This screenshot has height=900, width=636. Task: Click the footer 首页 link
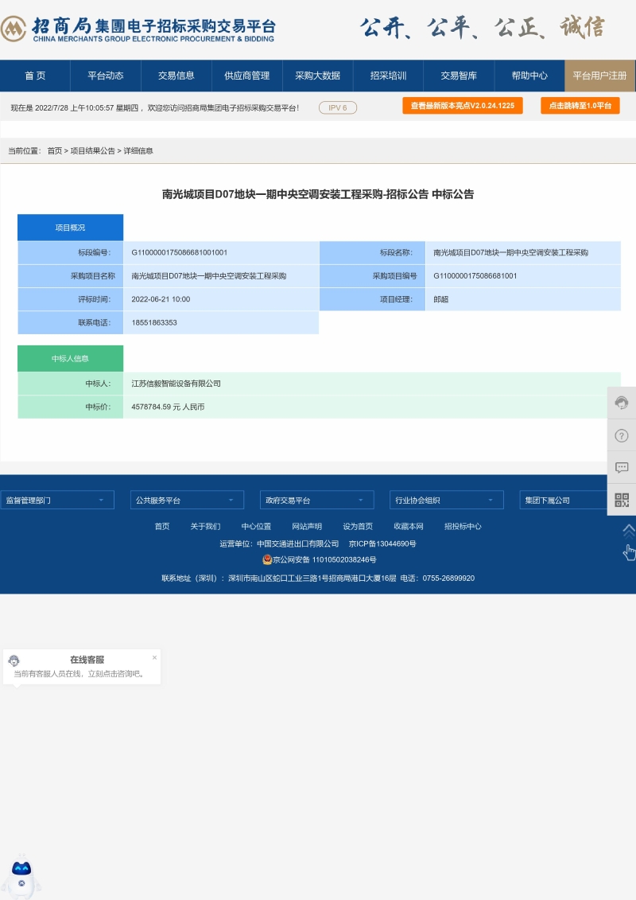pyautogui.click(x=162, y=526)
